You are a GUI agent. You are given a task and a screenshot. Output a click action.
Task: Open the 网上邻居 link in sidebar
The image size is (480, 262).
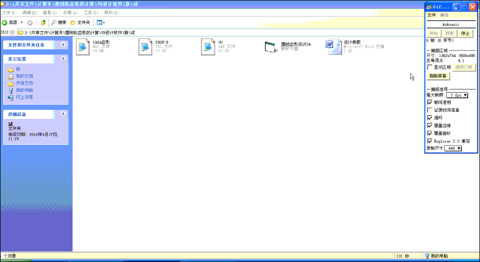tap(24, 97)
